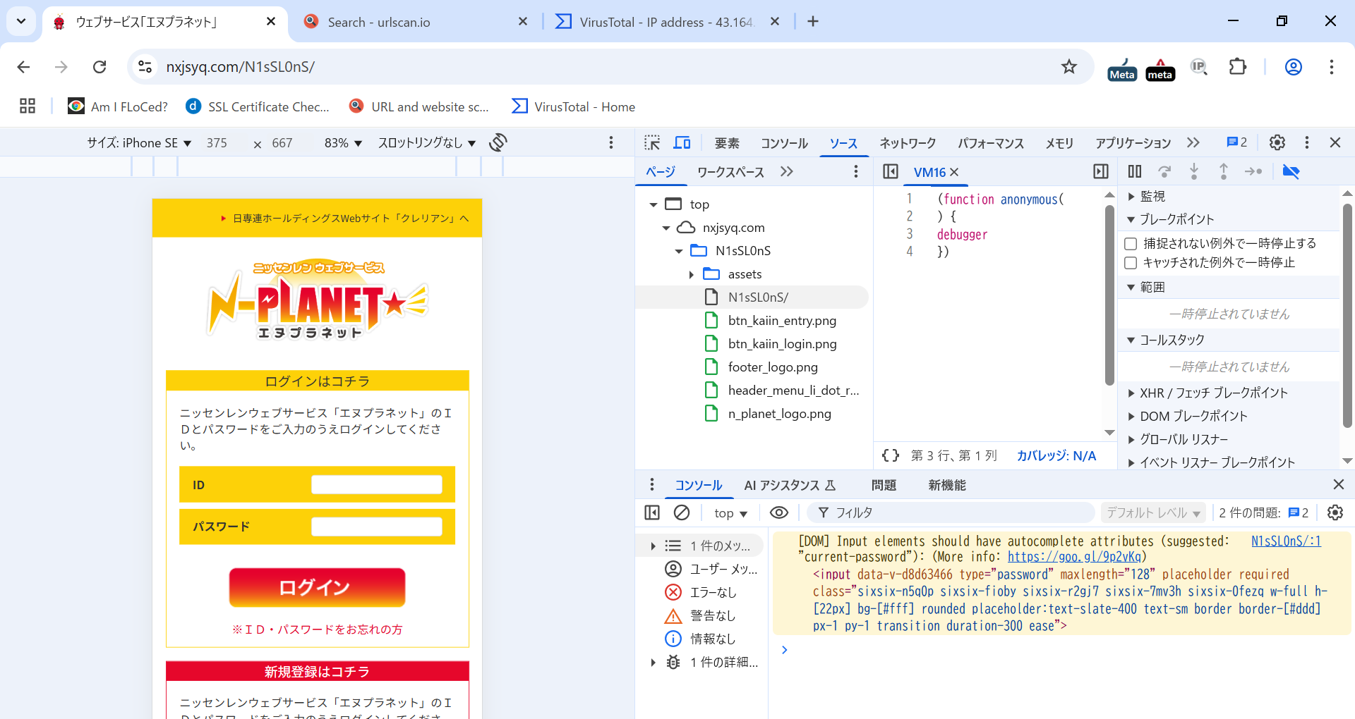The width and height of the screenshot is (1355, 719).
Task: Expand XHR/fetch breakpoints section
Action: pyautogui.click(x=1131, y=393)
